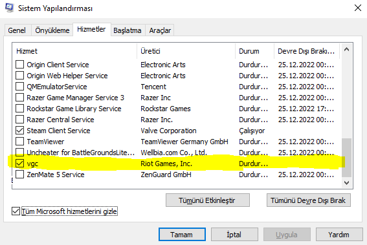Enable the TeamViewer service checkbox
The height and width of the screenshot is (245, 367).
point(19,141)
